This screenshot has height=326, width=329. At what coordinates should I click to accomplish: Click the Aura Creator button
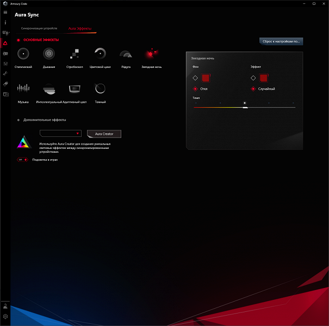(104, 134)
